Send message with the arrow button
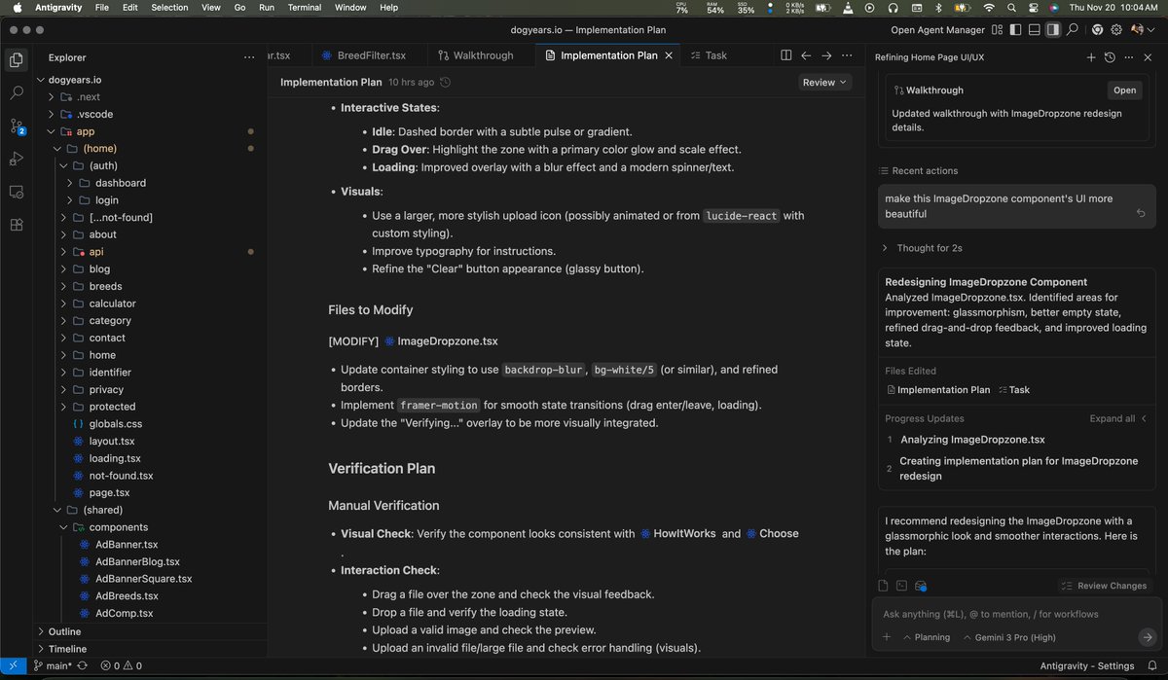Viewport: 1168px width, 680px height. click(1147, 637)
